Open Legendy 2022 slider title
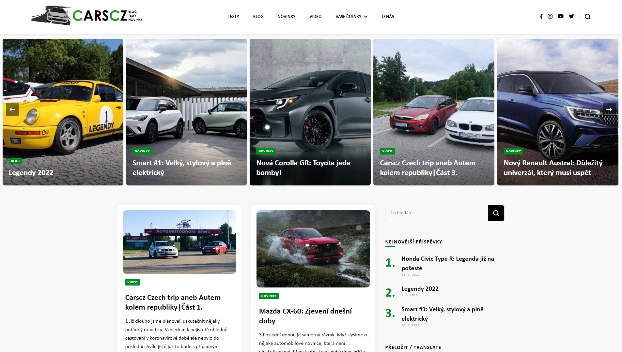622x352 pixels. (x=31, y=173)
